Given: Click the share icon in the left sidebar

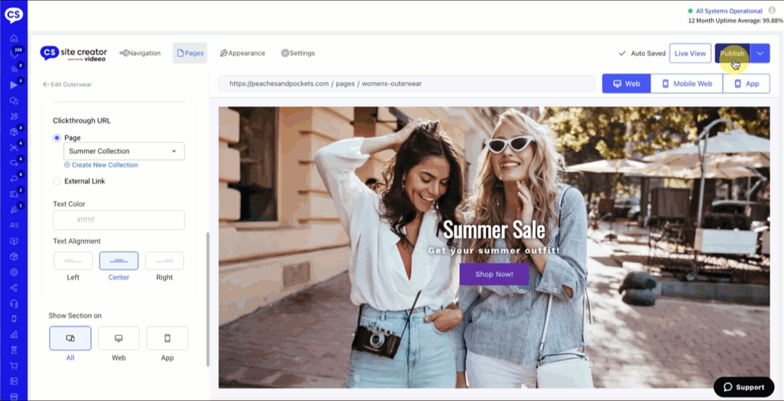Looking at the screenshot, I should tap(14, 288).
